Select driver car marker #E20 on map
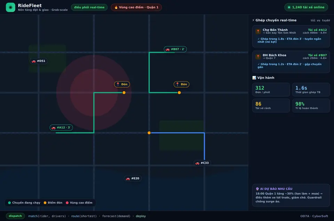The height and width of the screenshot is (221, 334). [133, 179]
